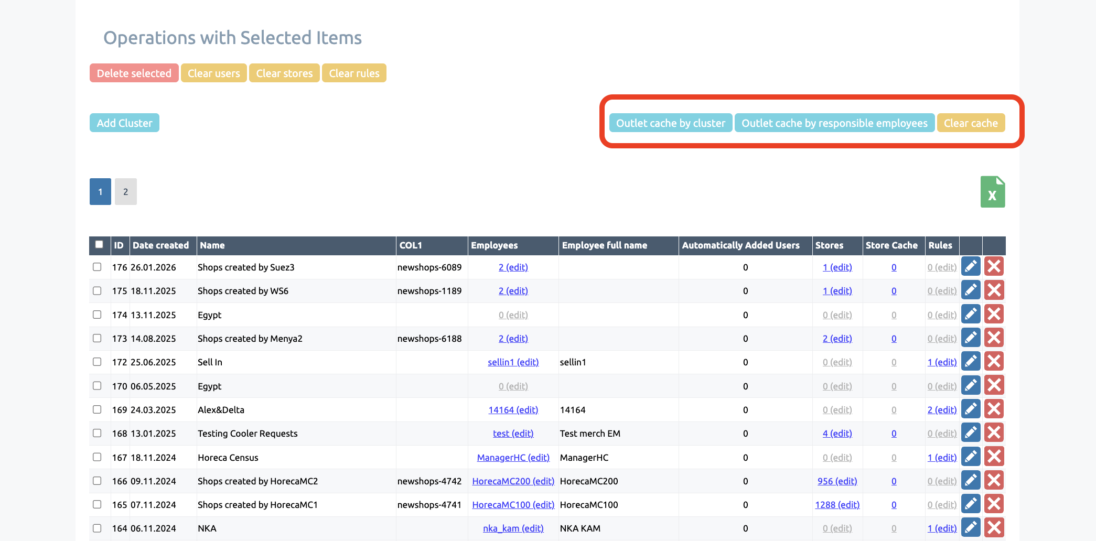Select page 1 in pagination
Image resolution: width=1096 pixels, height=541 pixels.
pos(100,192)
